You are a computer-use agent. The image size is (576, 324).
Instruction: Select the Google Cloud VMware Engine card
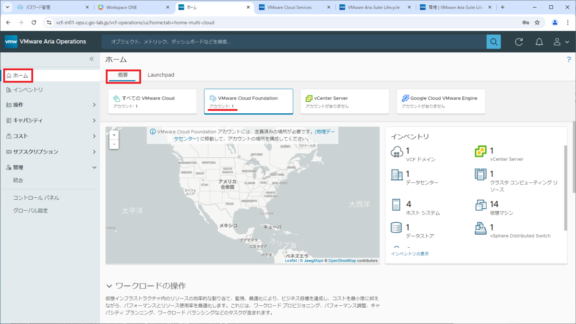441,101
